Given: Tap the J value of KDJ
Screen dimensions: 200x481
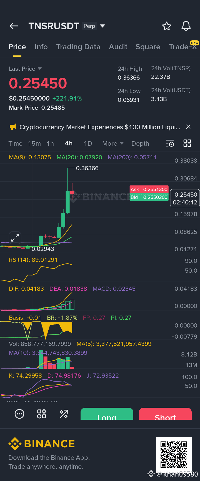Looking at the screenshot, I should coord(102,376).
